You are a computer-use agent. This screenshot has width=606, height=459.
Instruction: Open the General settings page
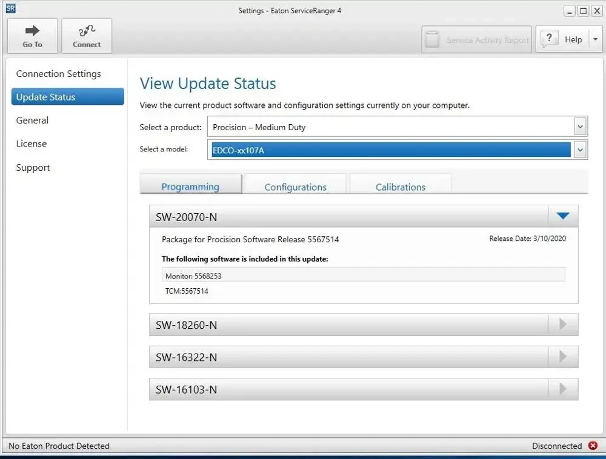[32, 120]
